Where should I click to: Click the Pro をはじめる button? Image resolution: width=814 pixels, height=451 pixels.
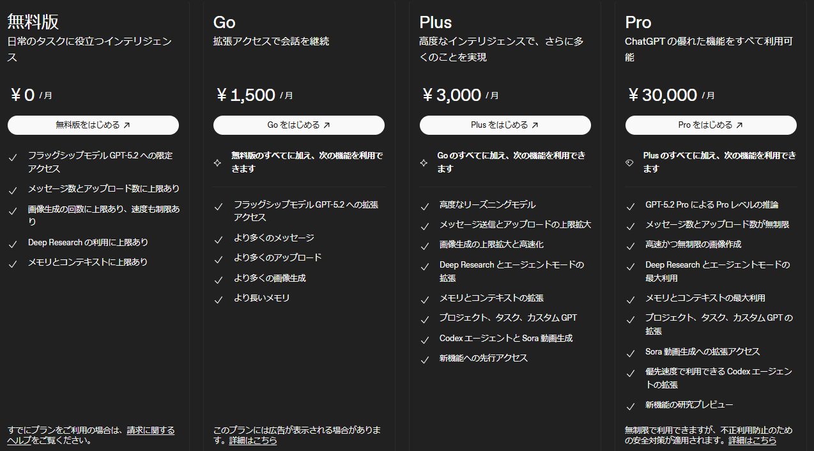[710, 125]
